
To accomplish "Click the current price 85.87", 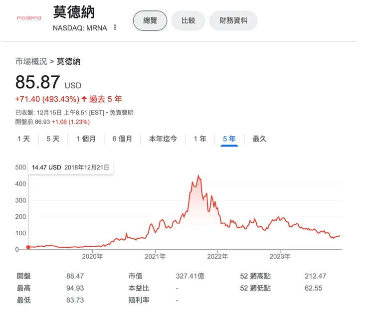I will 37,82.
